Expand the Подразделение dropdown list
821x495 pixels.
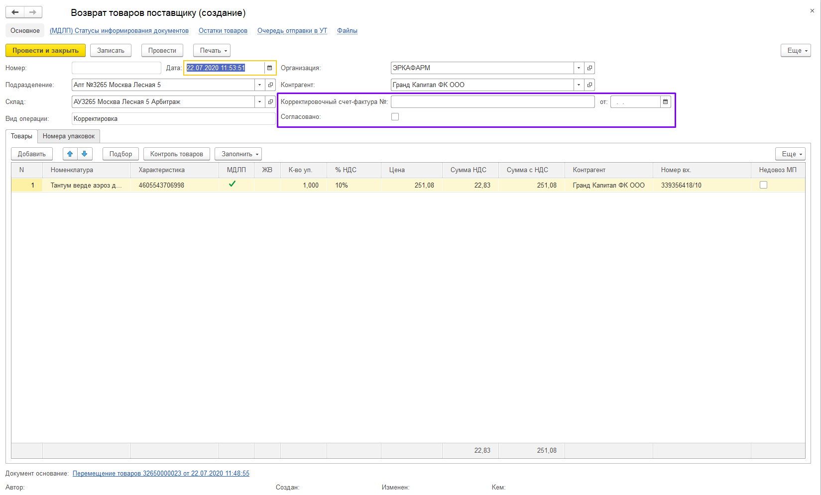[259, 85]
